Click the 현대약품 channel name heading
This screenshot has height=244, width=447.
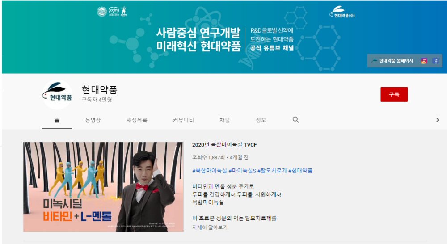99,90
